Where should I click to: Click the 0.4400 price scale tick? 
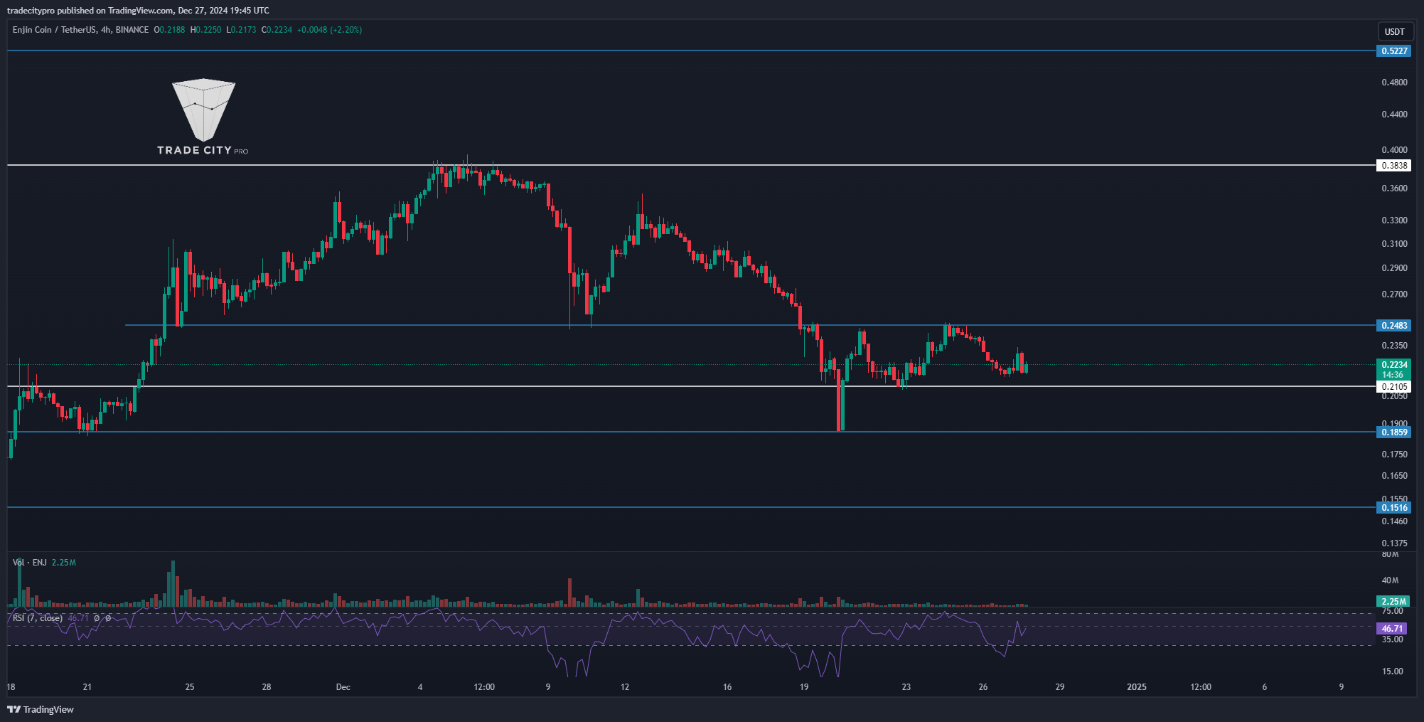1394,115
